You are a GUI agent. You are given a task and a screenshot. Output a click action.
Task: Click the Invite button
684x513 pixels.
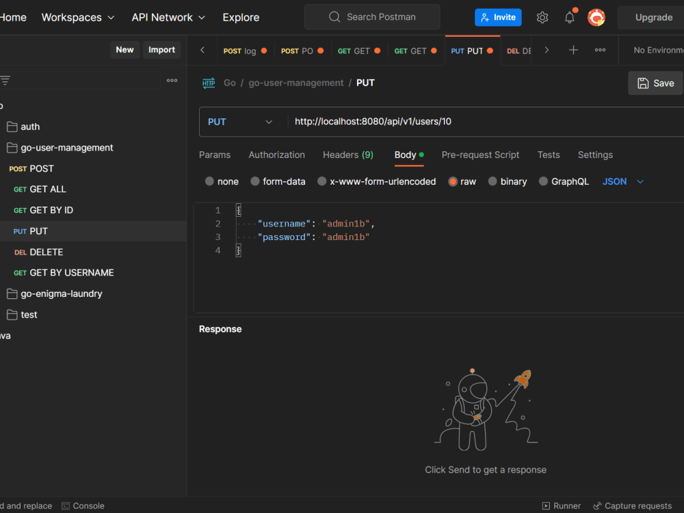[x=498, y=18]
